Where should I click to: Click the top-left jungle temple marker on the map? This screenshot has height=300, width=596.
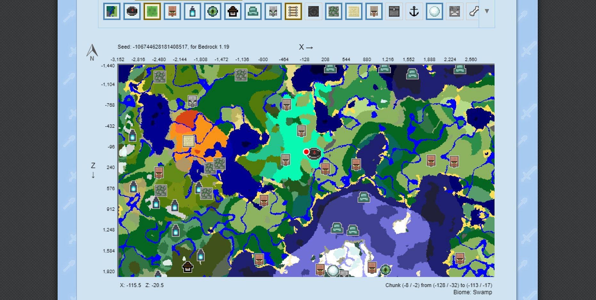coord(160,77)
